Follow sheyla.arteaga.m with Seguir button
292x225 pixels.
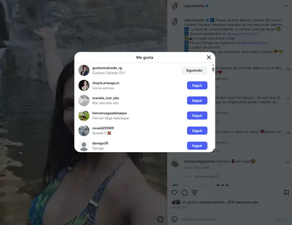point(197,85)
